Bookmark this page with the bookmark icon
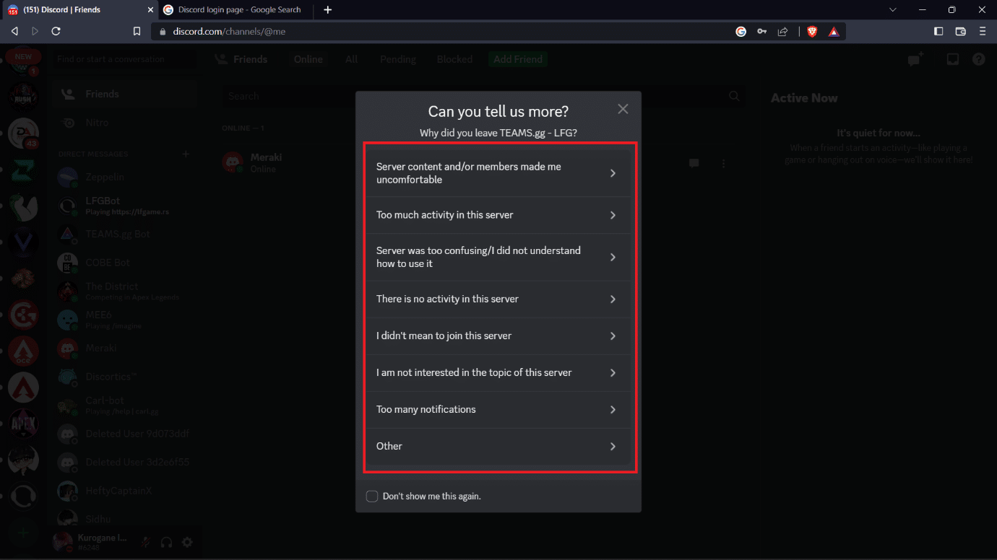This screenshot has height=560, width=997. pyautogui.click(x=137, y=31)
